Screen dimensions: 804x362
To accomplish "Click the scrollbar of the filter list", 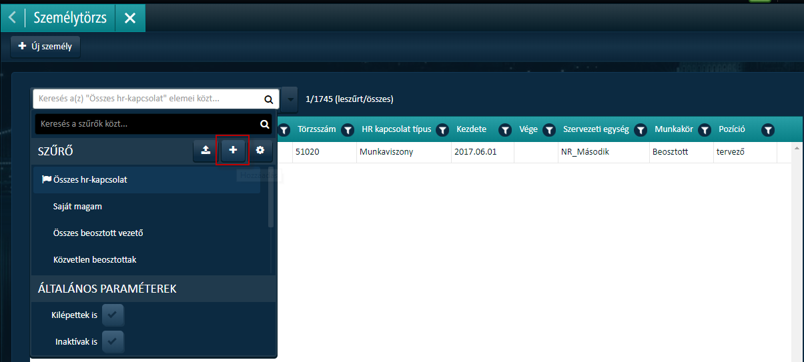I will (x=271, y=197).
